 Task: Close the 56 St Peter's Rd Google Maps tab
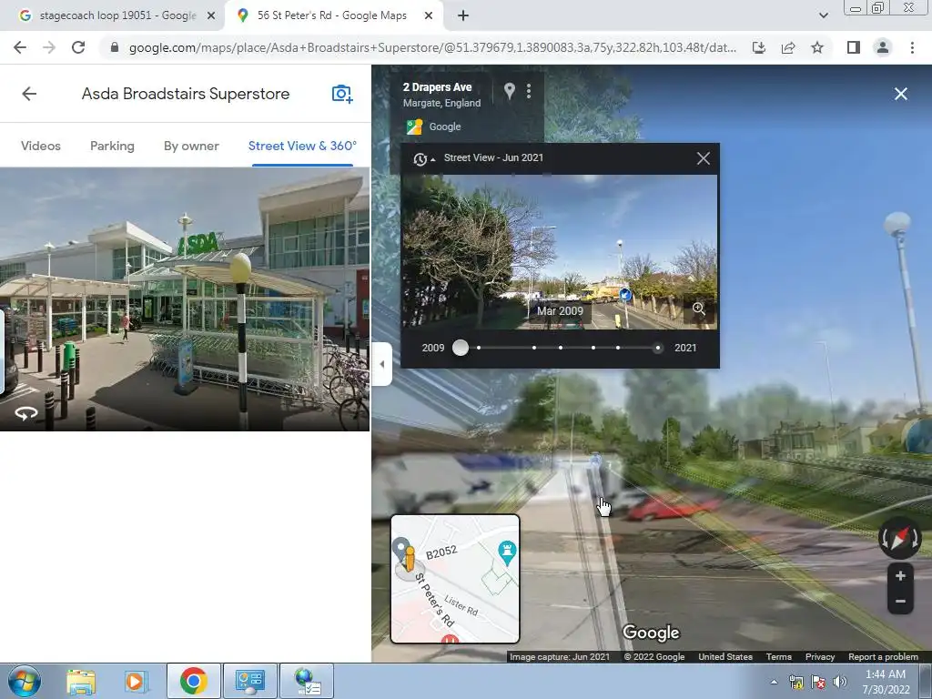(x=429, y=16)
